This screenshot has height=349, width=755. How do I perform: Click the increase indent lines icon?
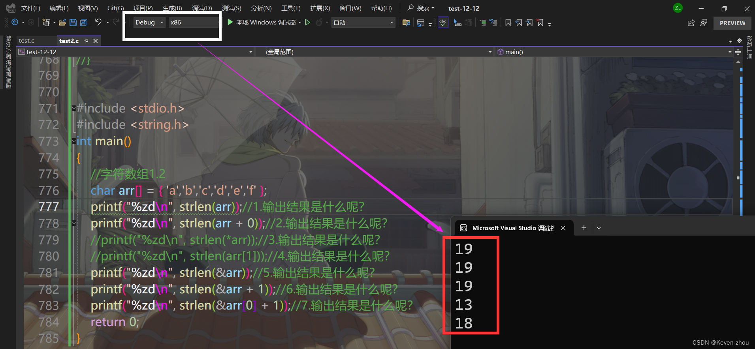click(x=483, y=23)
